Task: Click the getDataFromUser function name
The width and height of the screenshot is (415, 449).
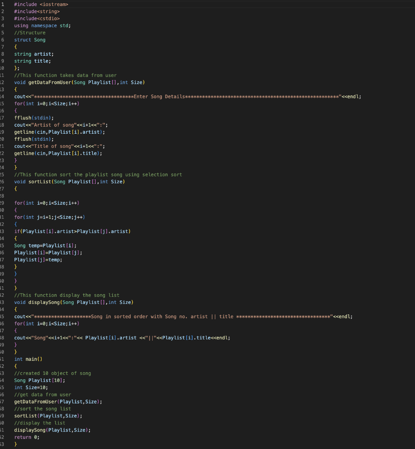Action: (50, 82)
